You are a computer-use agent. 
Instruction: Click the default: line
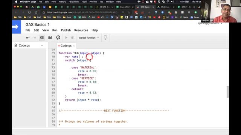78,89
